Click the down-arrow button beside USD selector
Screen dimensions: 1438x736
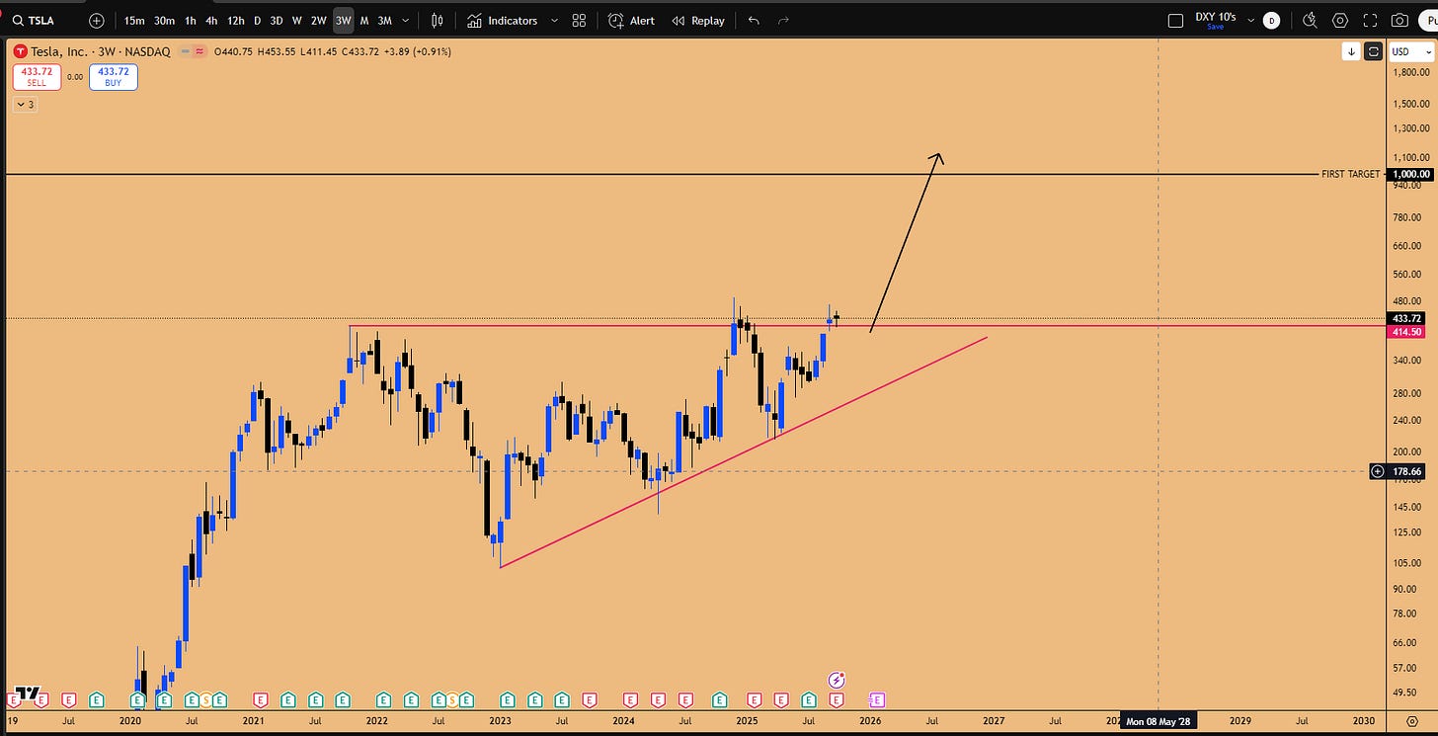point(1351,51)
